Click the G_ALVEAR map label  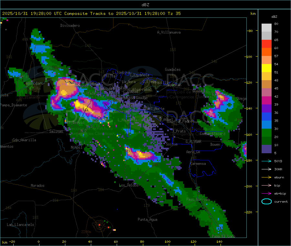coord(193,142)
